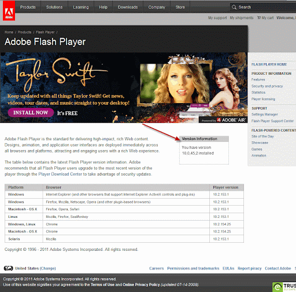Open the Online Privacy Policy link

(x=141, y=284)
